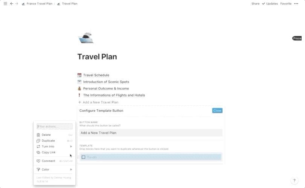Open the sidebar hamburger menu
Image resolution: width=305 pixels, height=188 pixels.
[5, 4]
